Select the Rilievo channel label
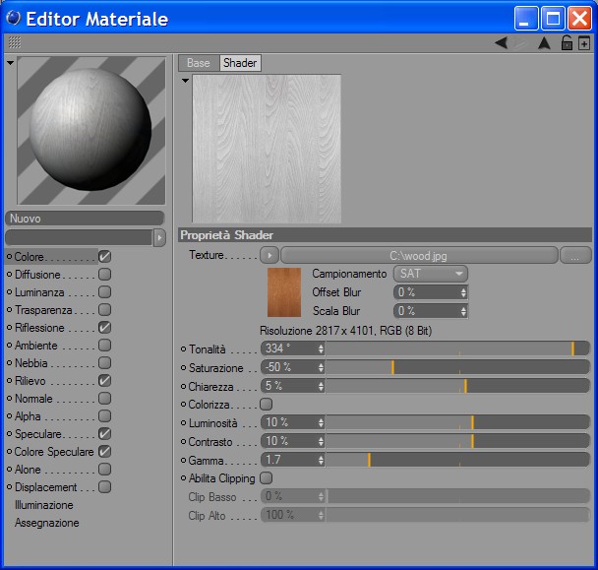The width and height of the screenshot is (598, 570). pos(30,381)
